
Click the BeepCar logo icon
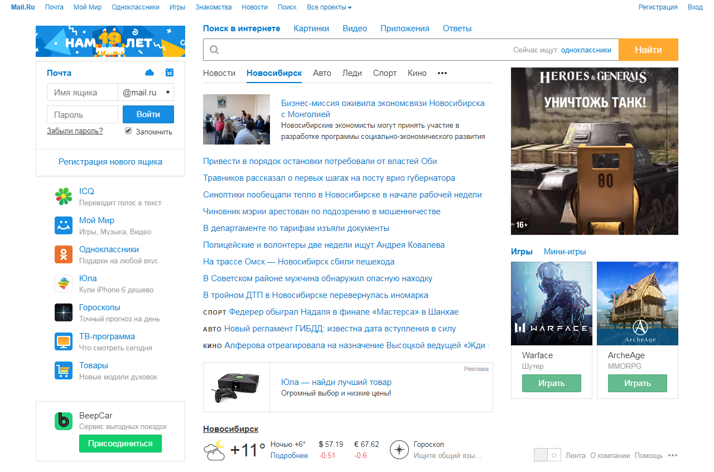pyautogui.click(x=64, y=421)
